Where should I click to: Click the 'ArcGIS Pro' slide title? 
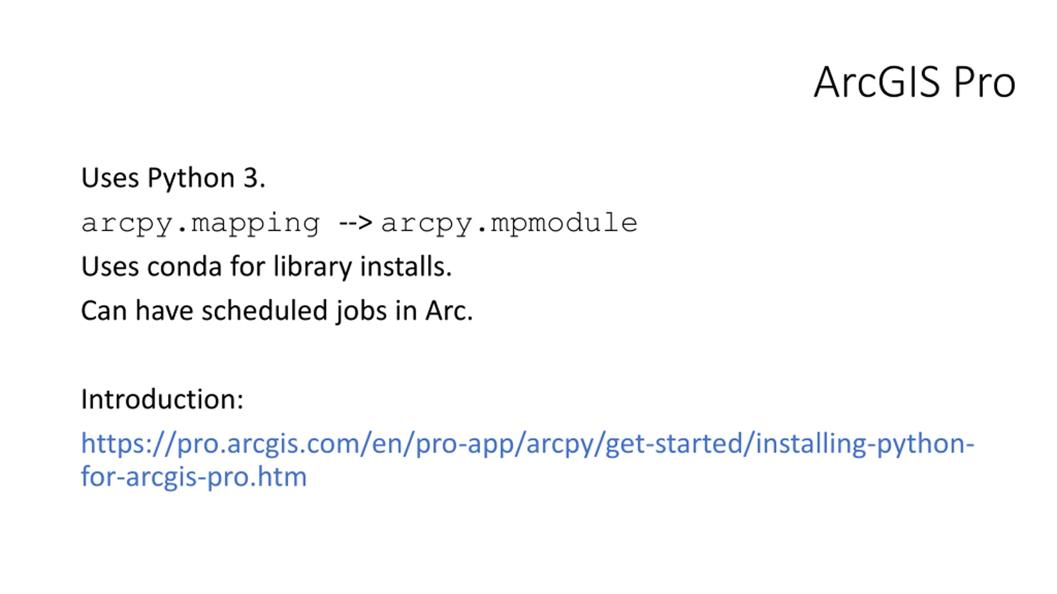pos(915,82)
